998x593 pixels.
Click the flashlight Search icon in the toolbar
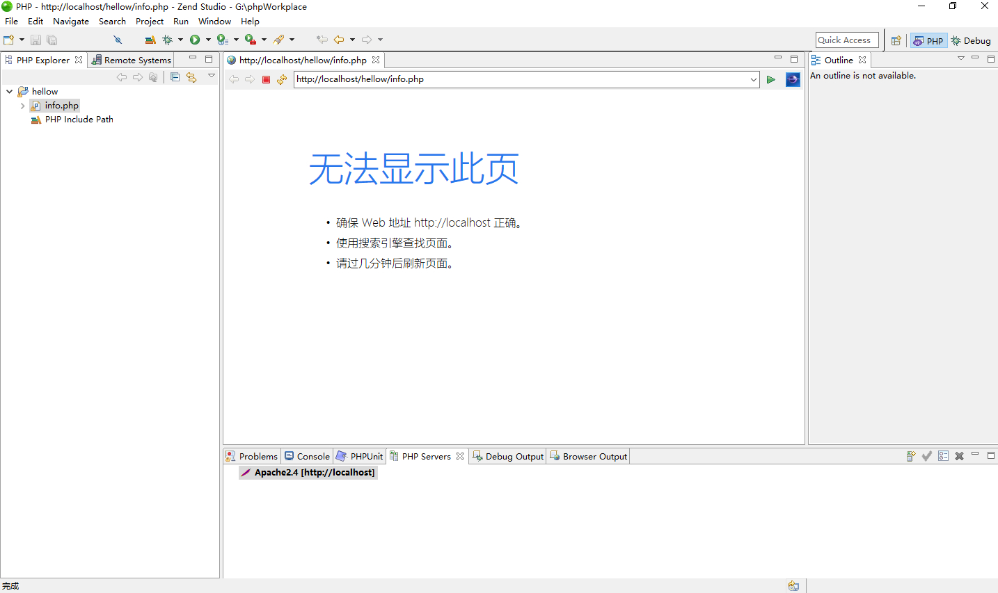coord(279,40)
